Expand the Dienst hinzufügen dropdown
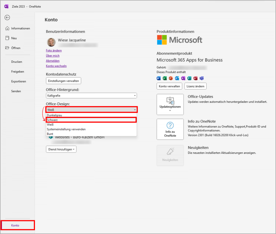The width and height of the screenshot is (276, 234). click(61, 149)
